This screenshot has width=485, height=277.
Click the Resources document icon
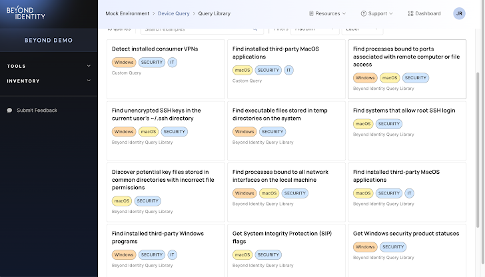(x=311, y=13)
